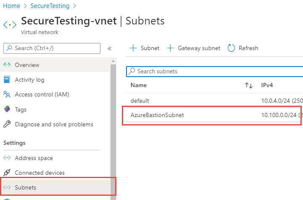The width and height of the screenshot is (303, 200).
Task: Click the plus icon next to Subnet
Action: (133, 48)
